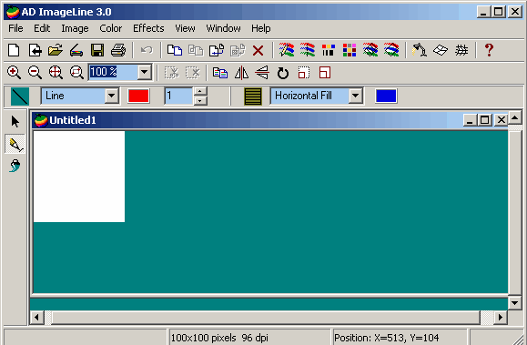Click the zoom-to-selection magnifier icon
This screenshot has height=345, width=527.
(76, 72)
